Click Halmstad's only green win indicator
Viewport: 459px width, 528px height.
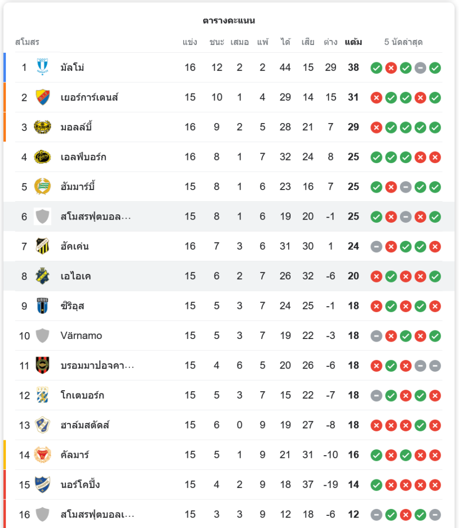[x=420, y=425]
